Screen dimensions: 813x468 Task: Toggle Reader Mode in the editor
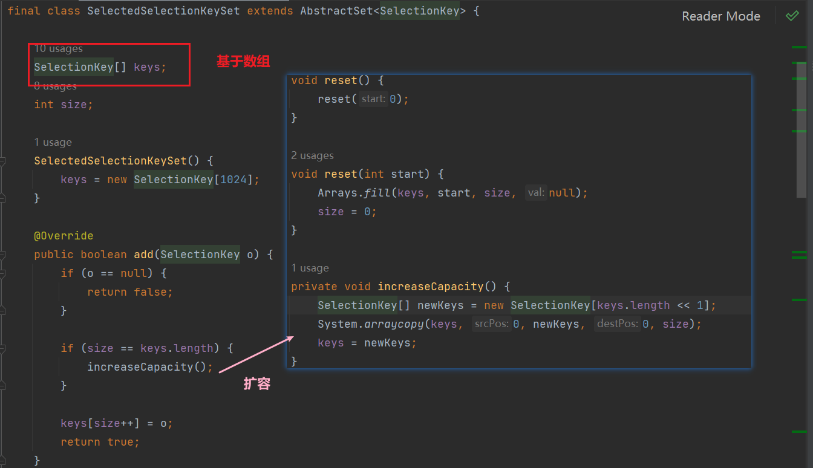point(721,16)
